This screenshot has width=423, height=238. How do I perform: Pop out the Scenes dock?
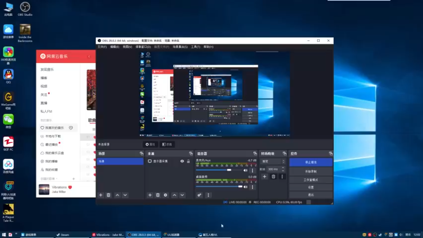[141, 153]
